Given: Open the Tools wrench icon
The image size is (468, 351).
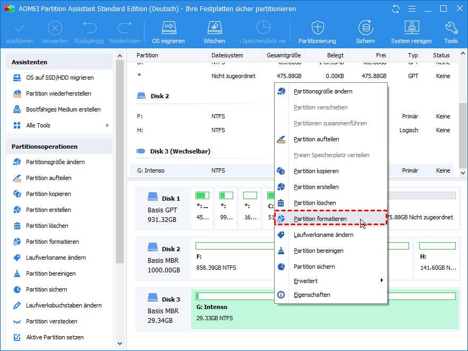Looking at the screenshot, I should (x=451, y=28).
